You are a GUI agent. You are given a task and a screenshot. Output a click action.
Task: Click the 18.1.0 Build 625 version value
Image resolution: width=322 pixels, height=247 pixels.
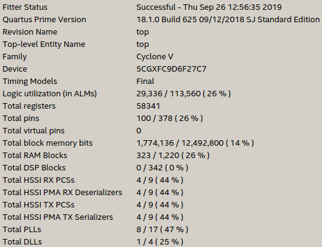pos(228,20)
